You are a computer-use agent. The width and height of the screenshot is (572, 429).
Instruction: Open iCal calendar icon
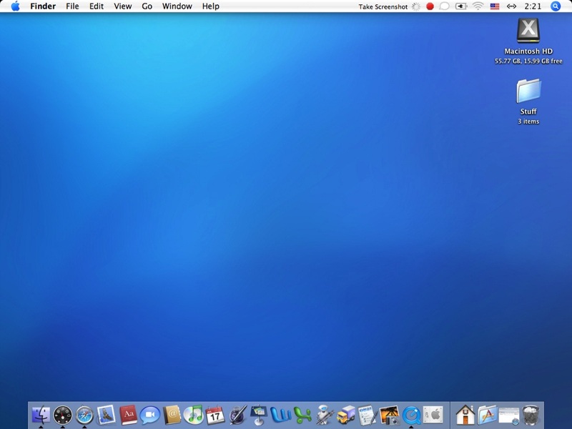[215, 415]
